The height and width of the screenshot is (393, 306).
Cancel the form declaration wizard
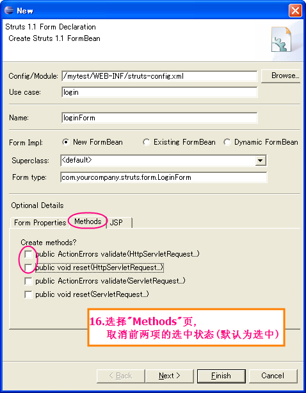tap(273, 376)
